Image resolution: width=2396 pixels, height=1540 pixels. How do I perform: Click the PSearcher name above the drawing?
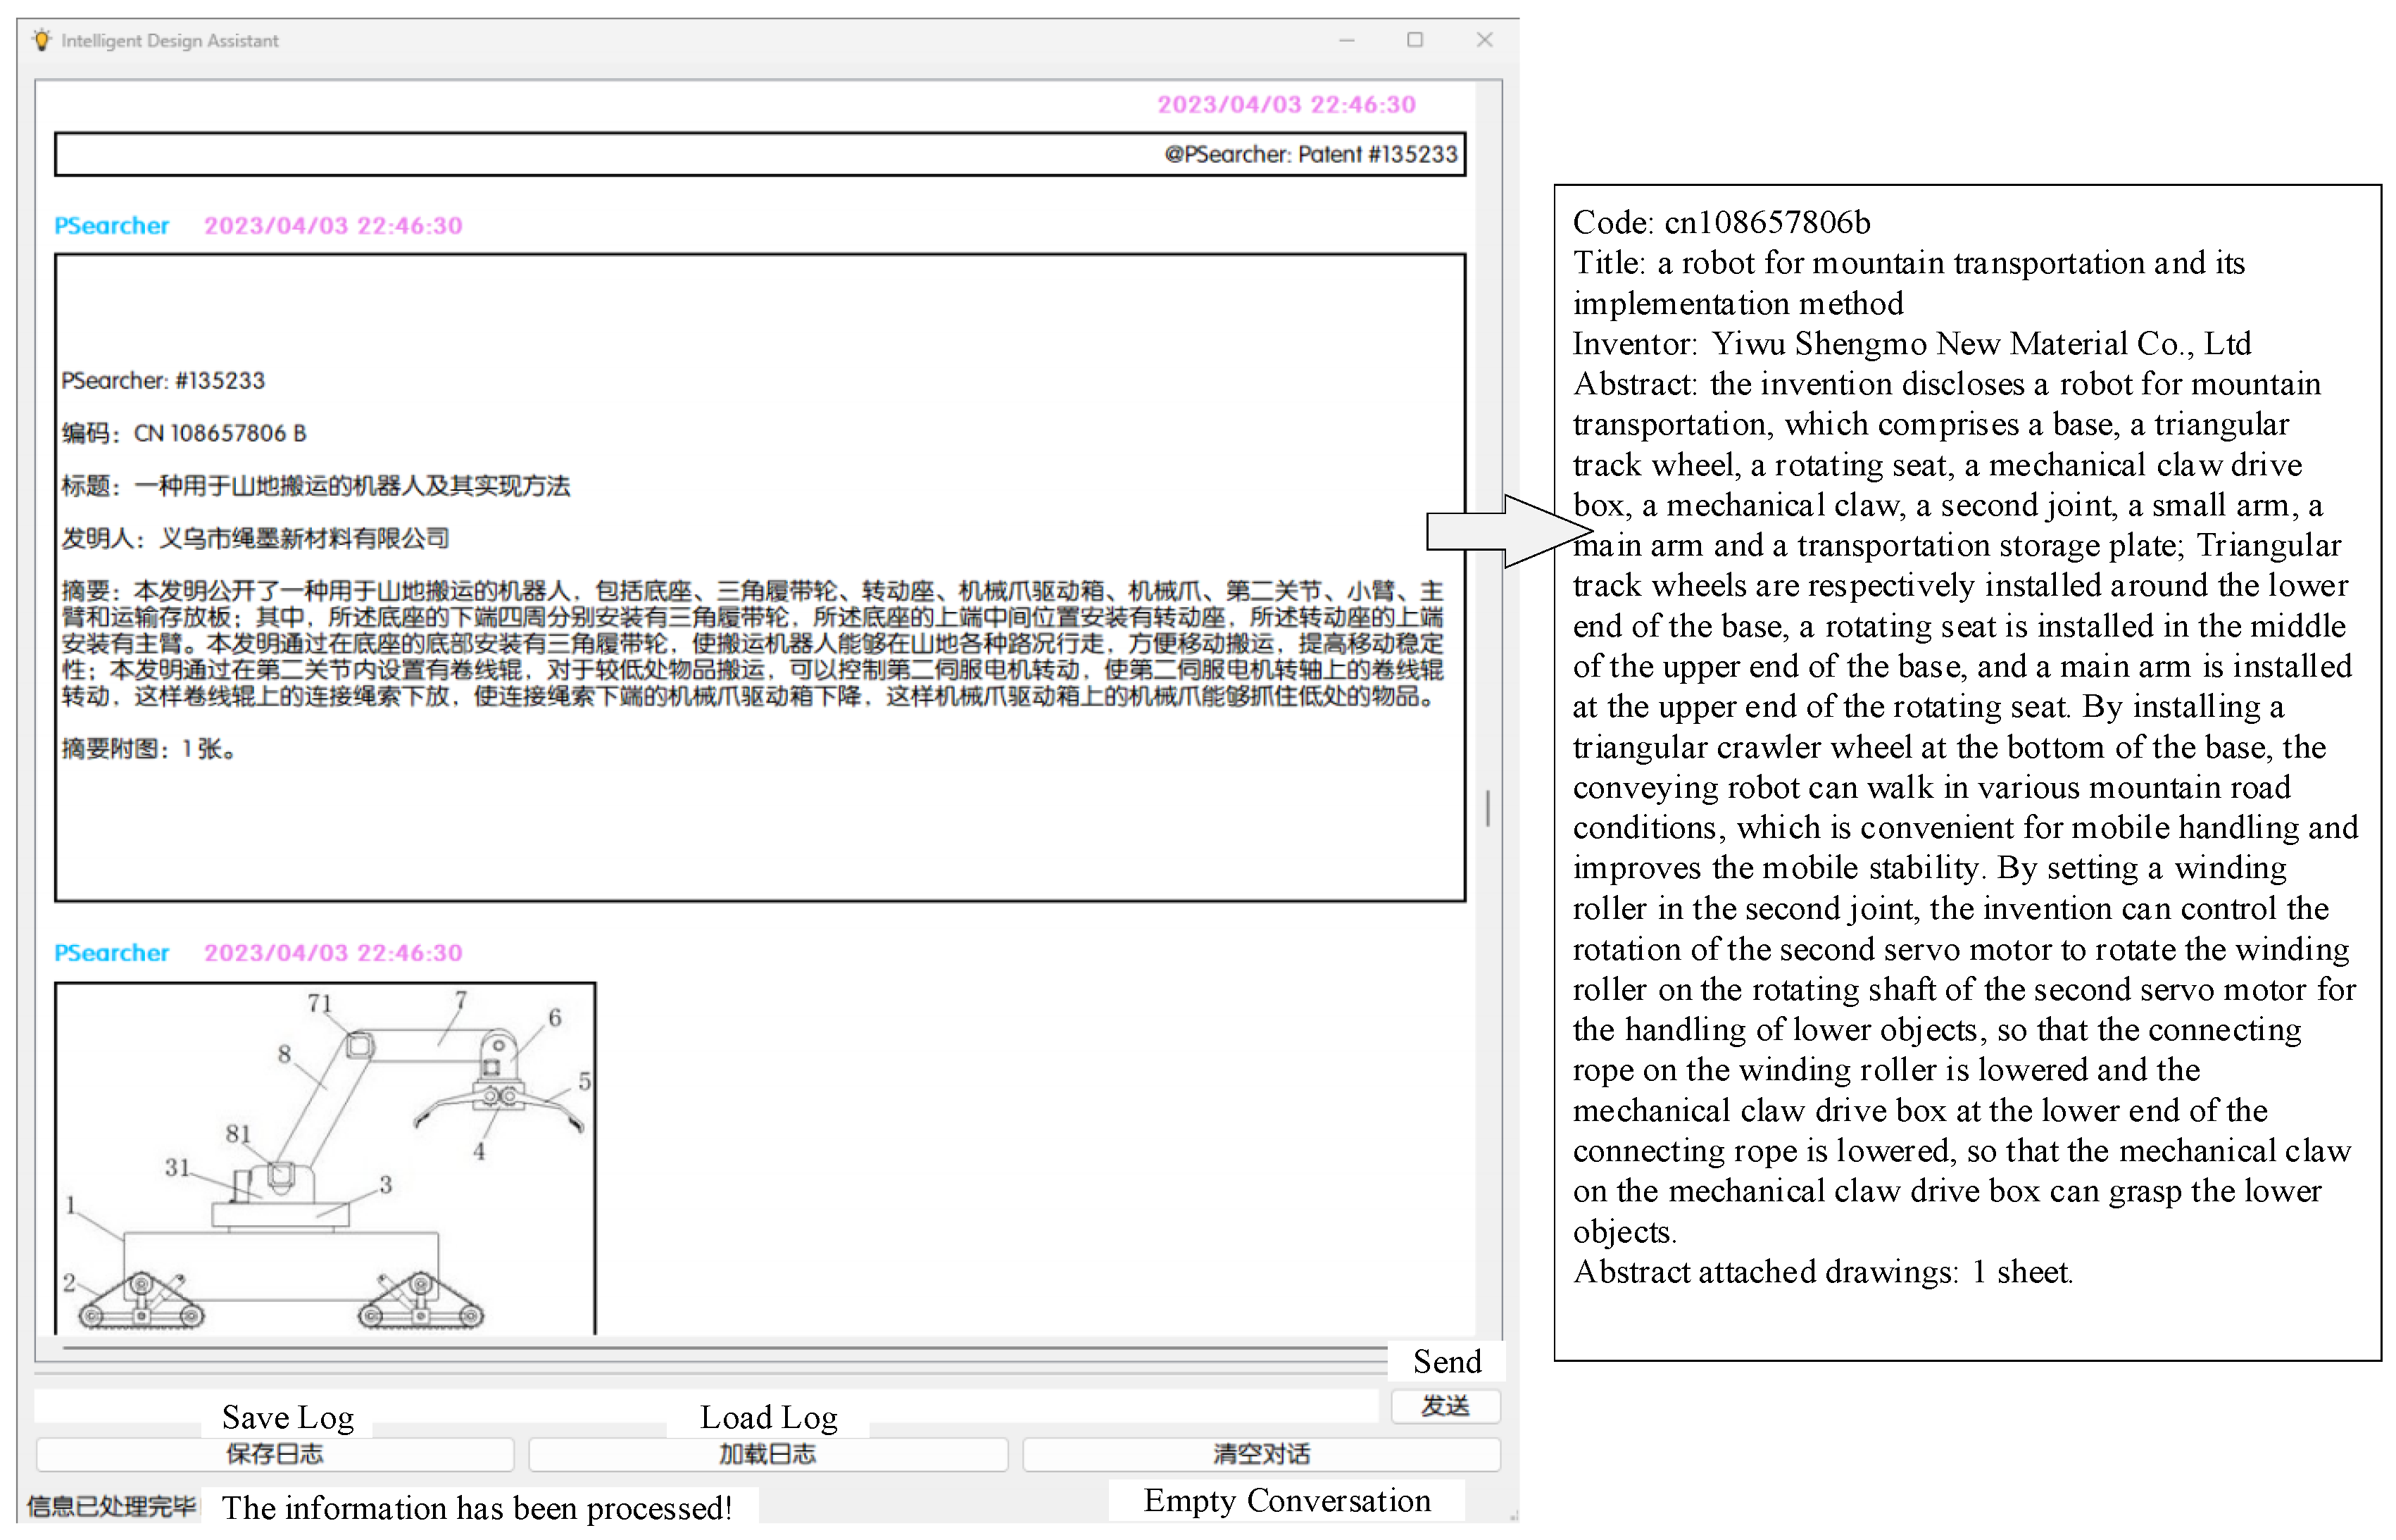(x=111, y=952)
